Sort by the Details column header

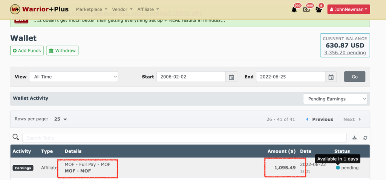(73, 151)
